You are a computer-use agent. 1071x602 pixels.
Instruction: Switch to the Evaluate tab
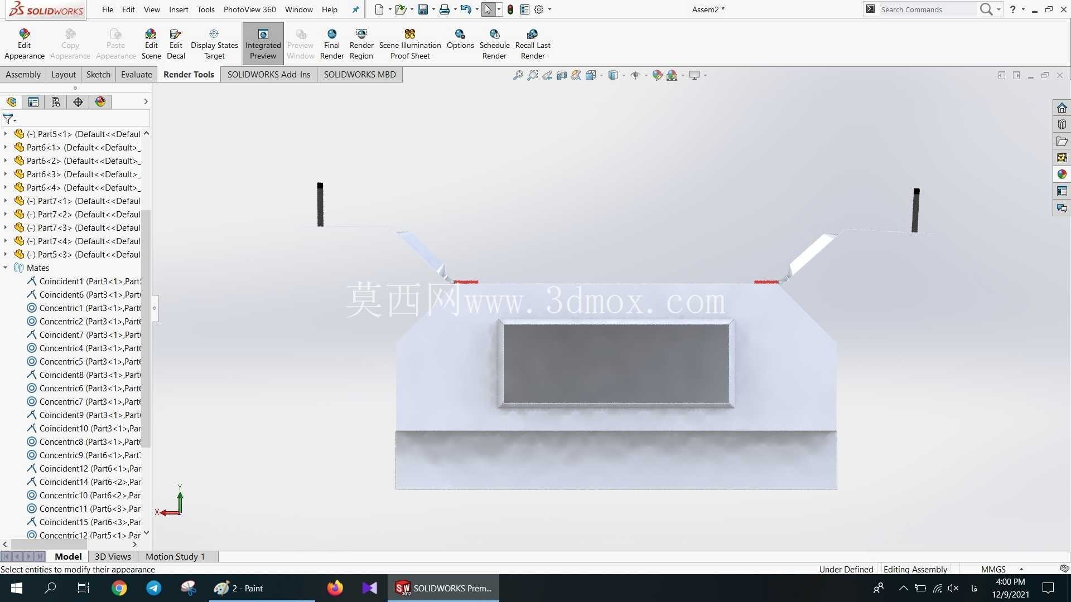coord(136,74)
